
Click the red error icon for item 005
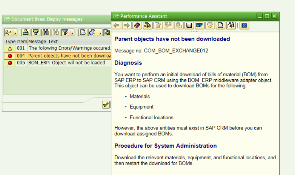coord(10,63)
